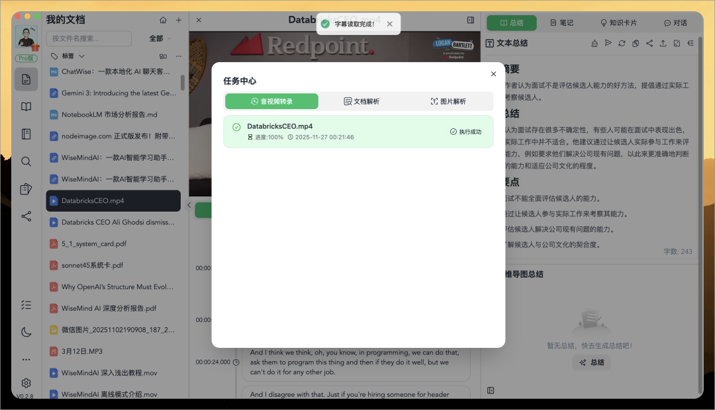Click the panel toggle icon at bottom of summary
715x410 pixels.
tap(491, 390)
